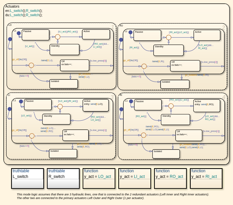233x205 pixels.
Task: Click the Active state with entry send(E,LO) in LI
Action: point(96,105)
